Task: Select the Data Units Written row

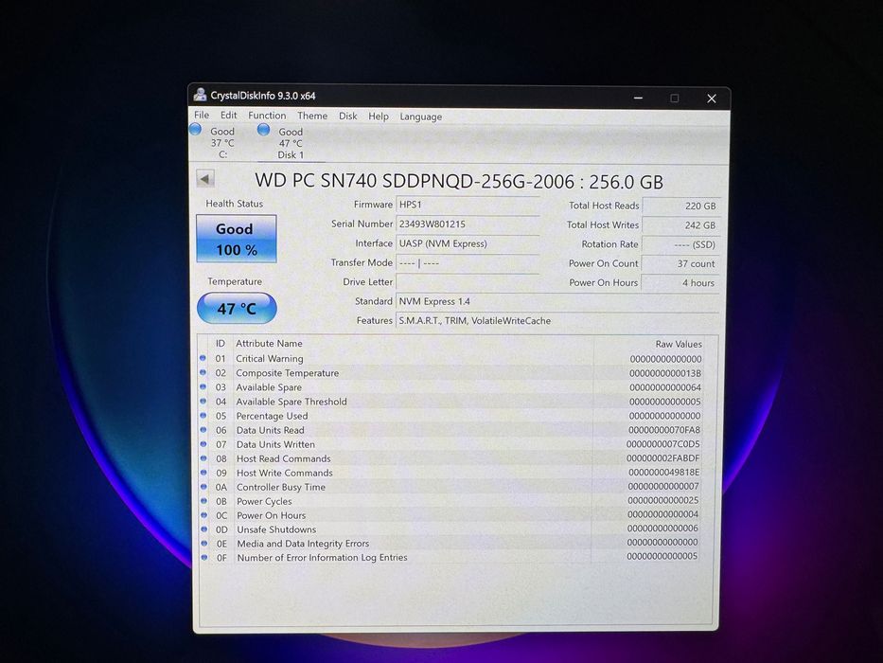Action: (451, 444)
